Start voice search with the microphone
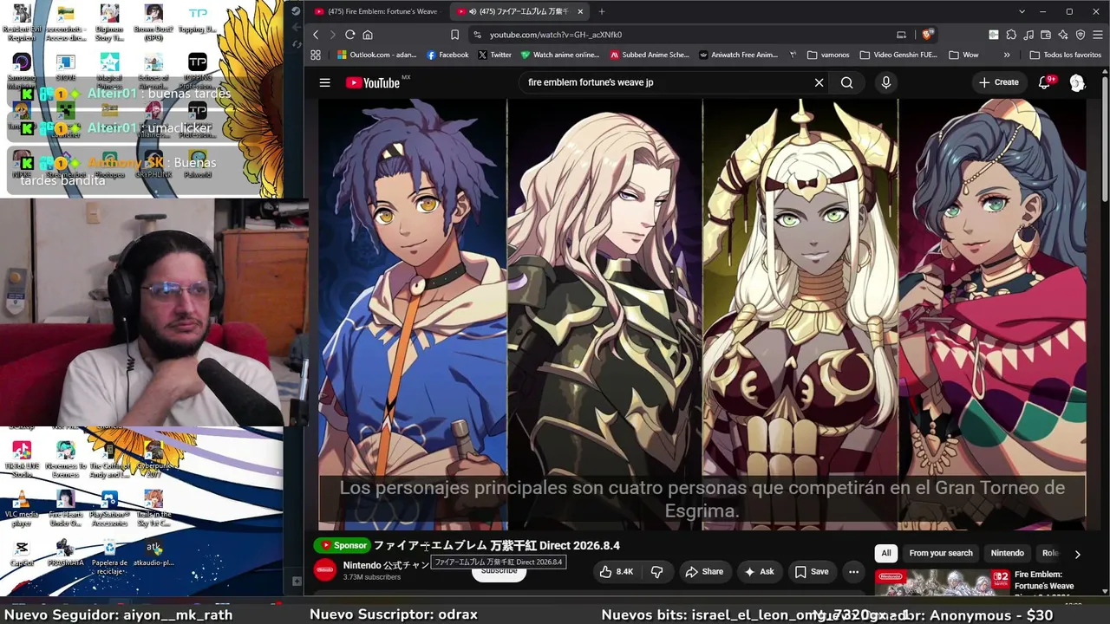Image resolution: width=1110 pixels, height=624 pixels. [885, 82]
